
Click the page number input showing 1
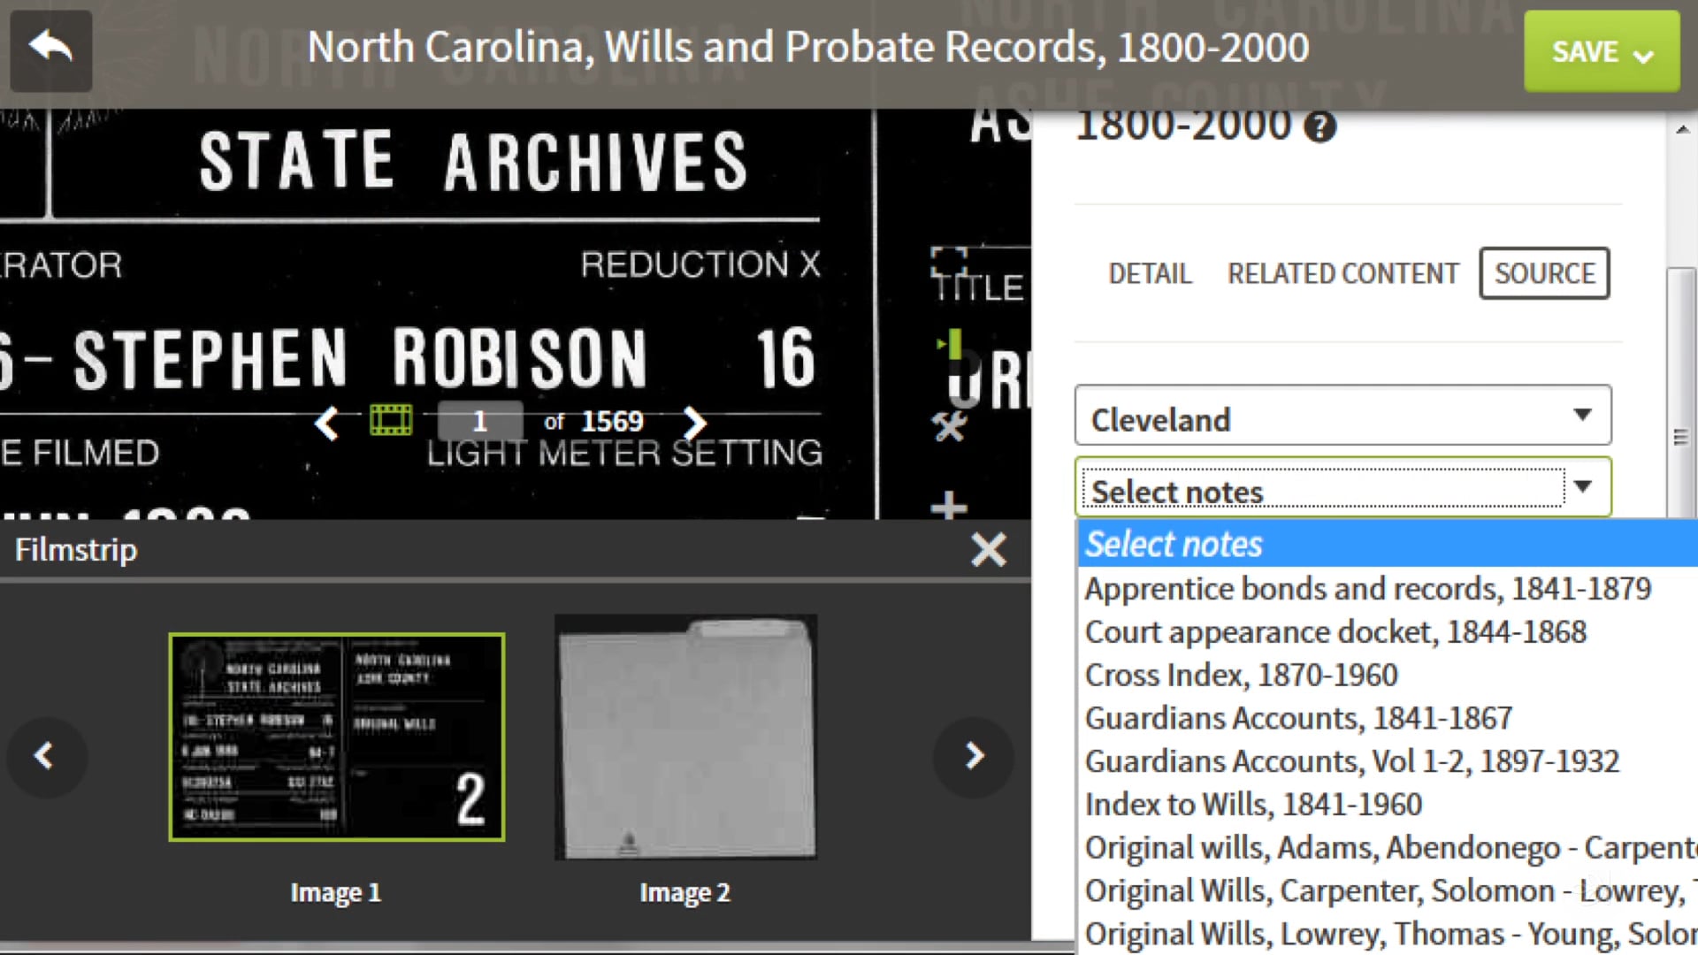[480, 422]
